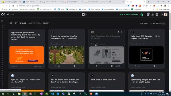Upvote Make Your CSS Dynamic post
171x96 pixels.
coord(136,66)
